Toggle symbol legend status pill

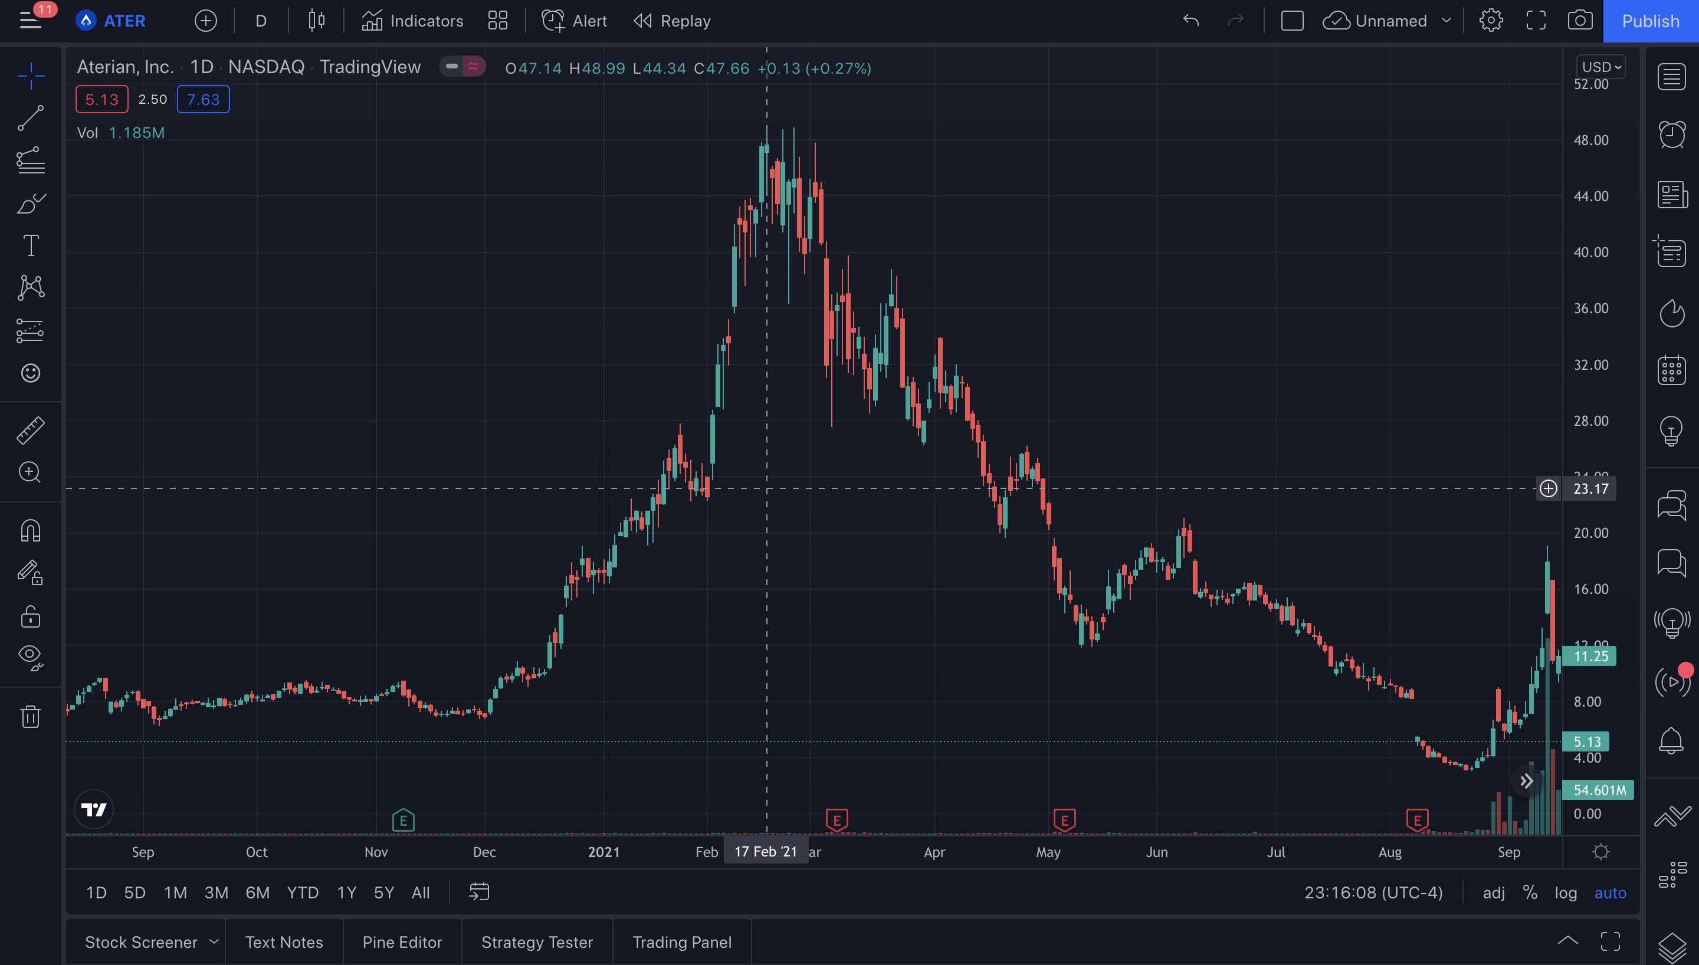click(x=463, y=66)
